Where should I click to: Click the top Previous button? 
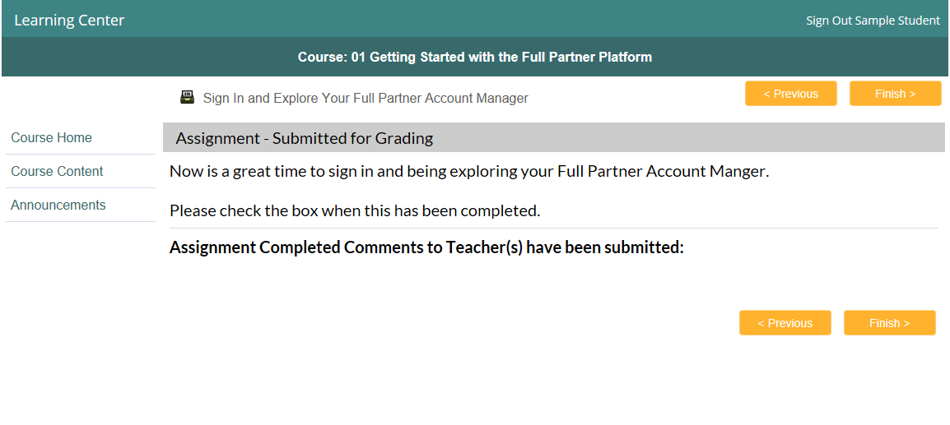point(790,94)
